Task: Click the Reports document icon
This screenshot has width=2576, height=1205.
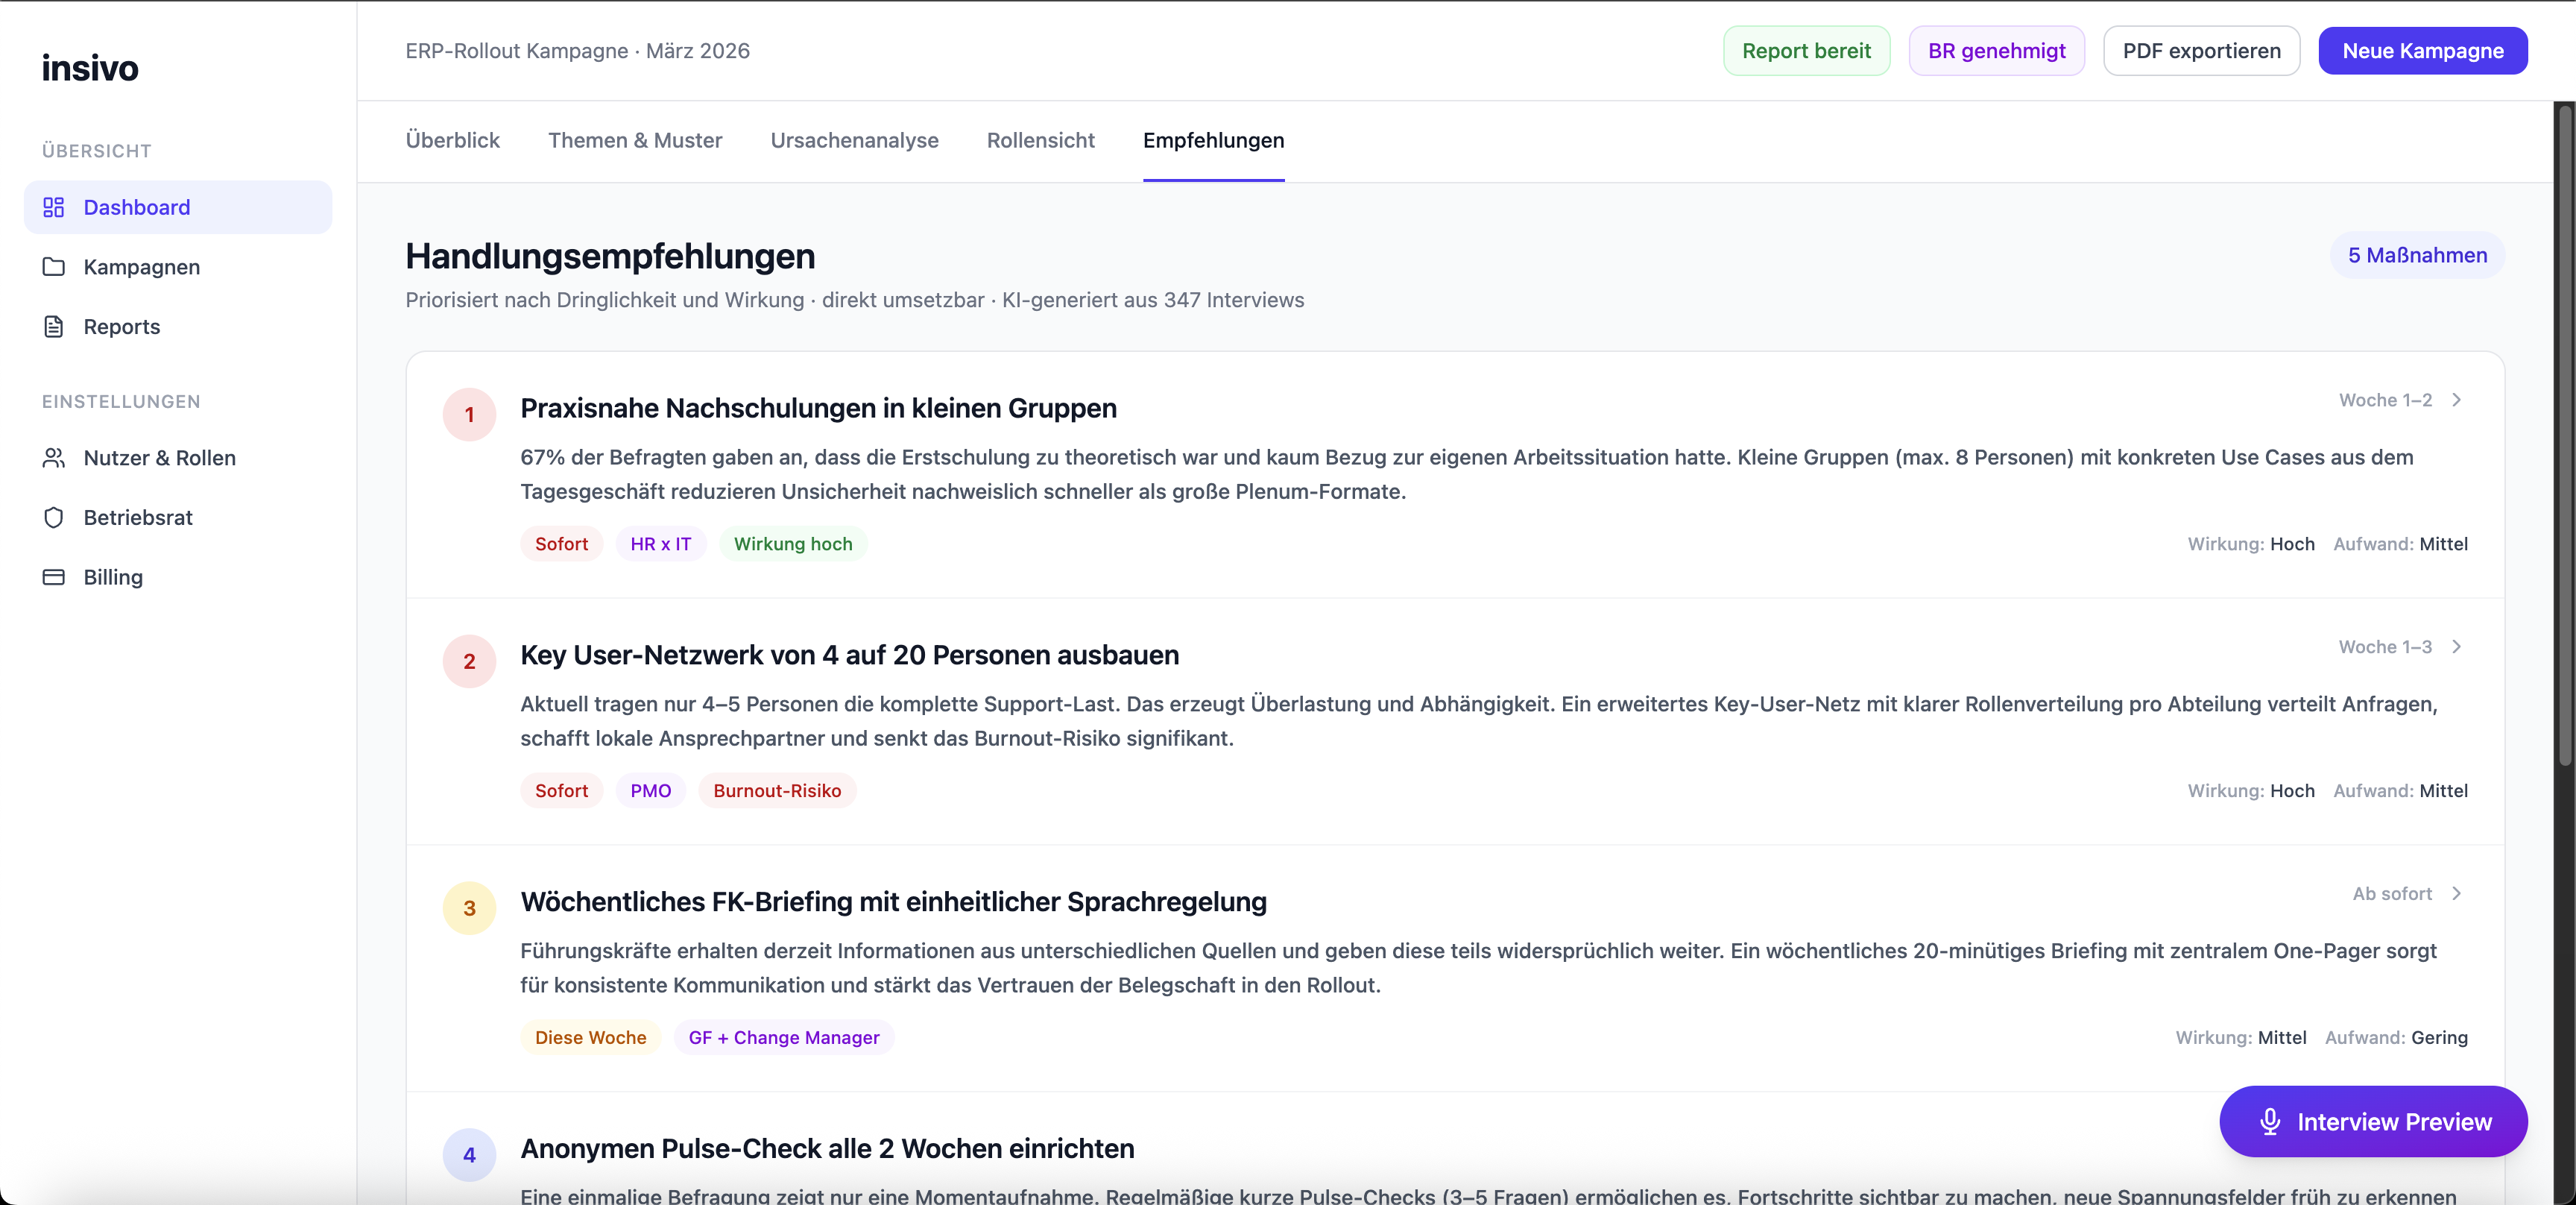Action: coord(54,327)
